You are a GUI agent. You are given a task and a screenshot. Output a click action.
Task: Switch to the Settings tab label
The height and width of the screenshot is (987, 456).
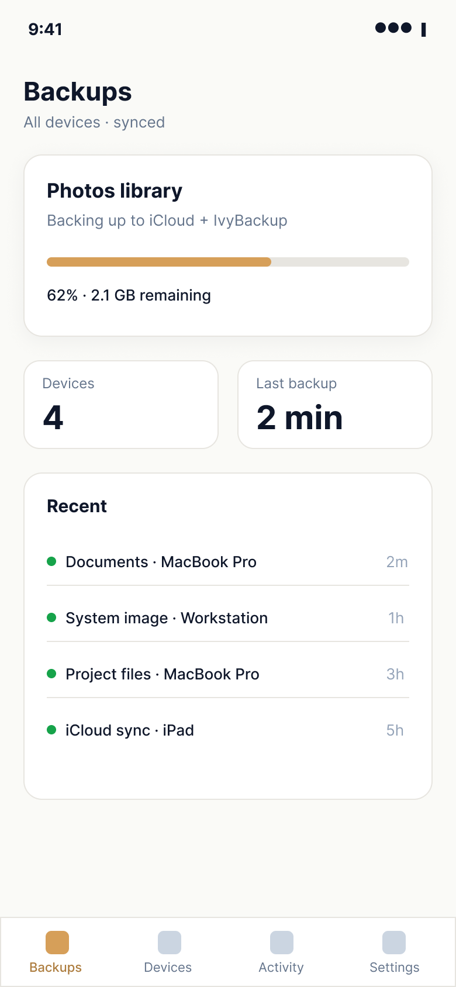point(395,967)
